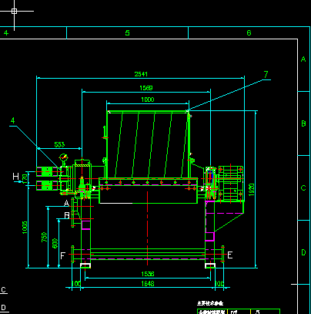311x314 pixels.
Task: Select the 1920 vertical height dimension
Action: [x=252, y=190]
